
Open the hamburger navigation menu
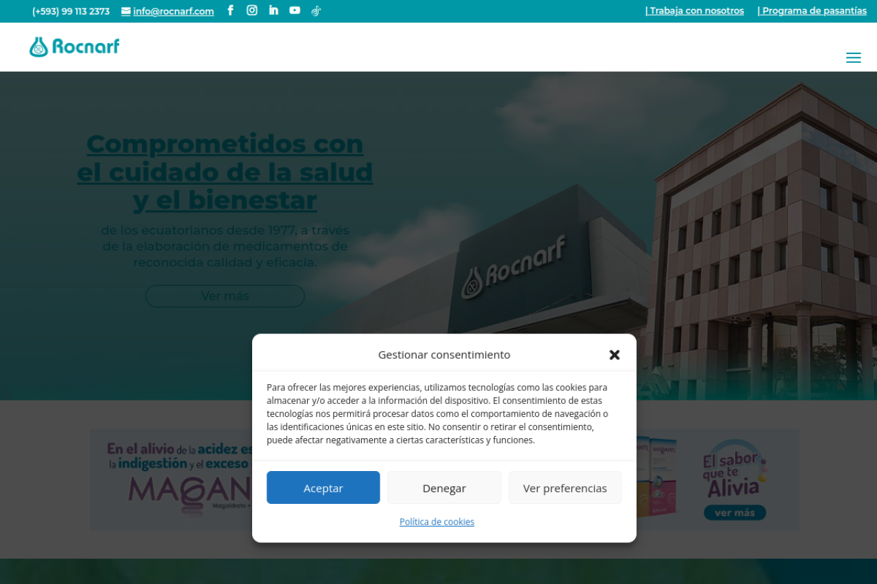[853, 58]
